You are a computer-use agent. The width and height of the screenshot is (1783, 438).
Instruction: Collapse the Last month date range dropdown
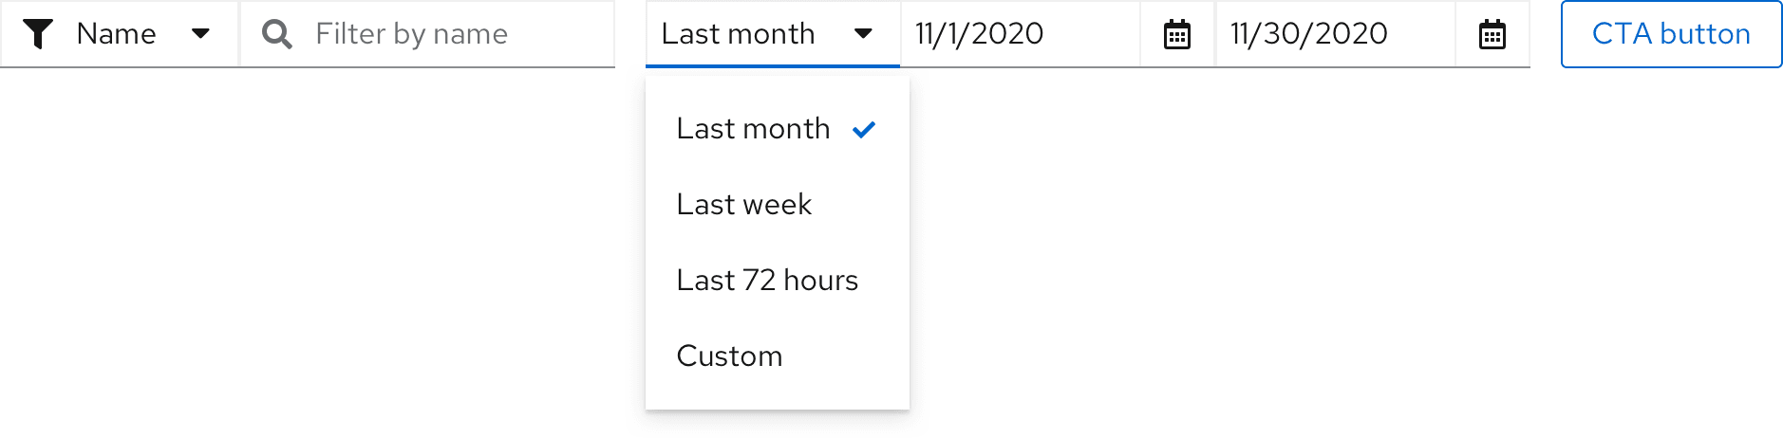[772, 34]
